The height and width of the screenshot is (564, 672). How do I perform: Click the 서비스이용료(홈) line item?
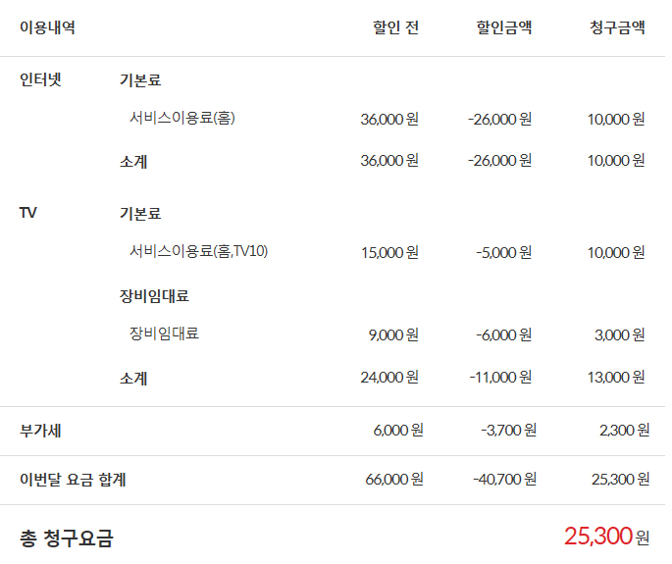(182, 118)
